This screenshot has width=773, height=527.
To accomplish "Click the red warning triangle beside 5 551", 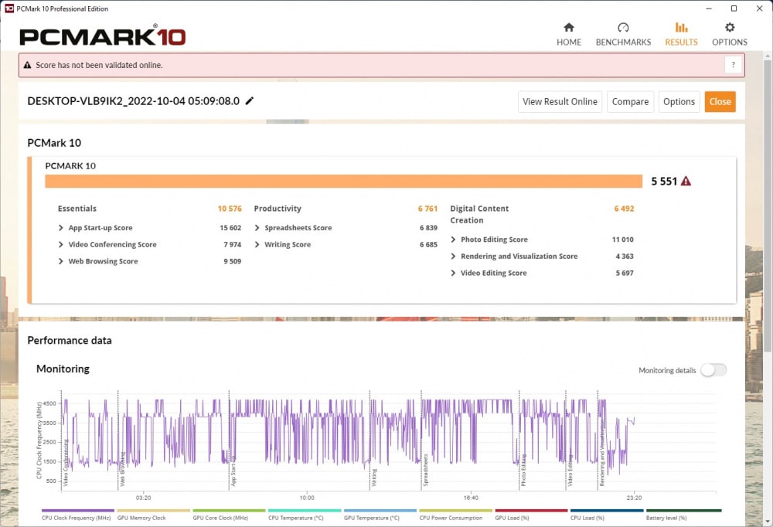I will 686,182.
